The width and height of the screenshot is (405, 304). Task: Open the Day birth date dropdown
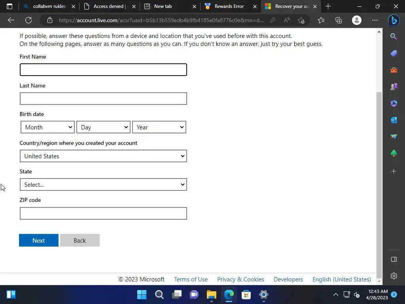pyautogui.click(x=103, y=127)
